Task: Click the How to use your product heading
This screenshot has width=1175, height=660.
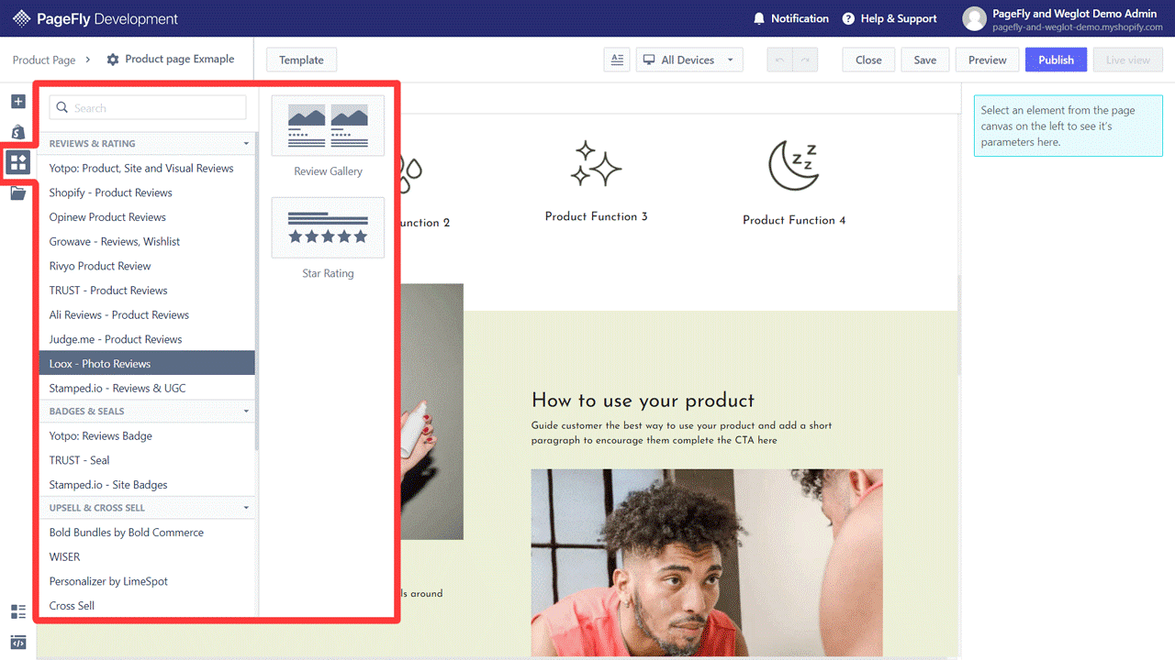Action: (x=643, y=401)
